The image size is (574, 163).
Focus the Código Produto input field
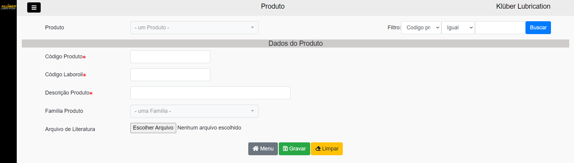(170, 57)
